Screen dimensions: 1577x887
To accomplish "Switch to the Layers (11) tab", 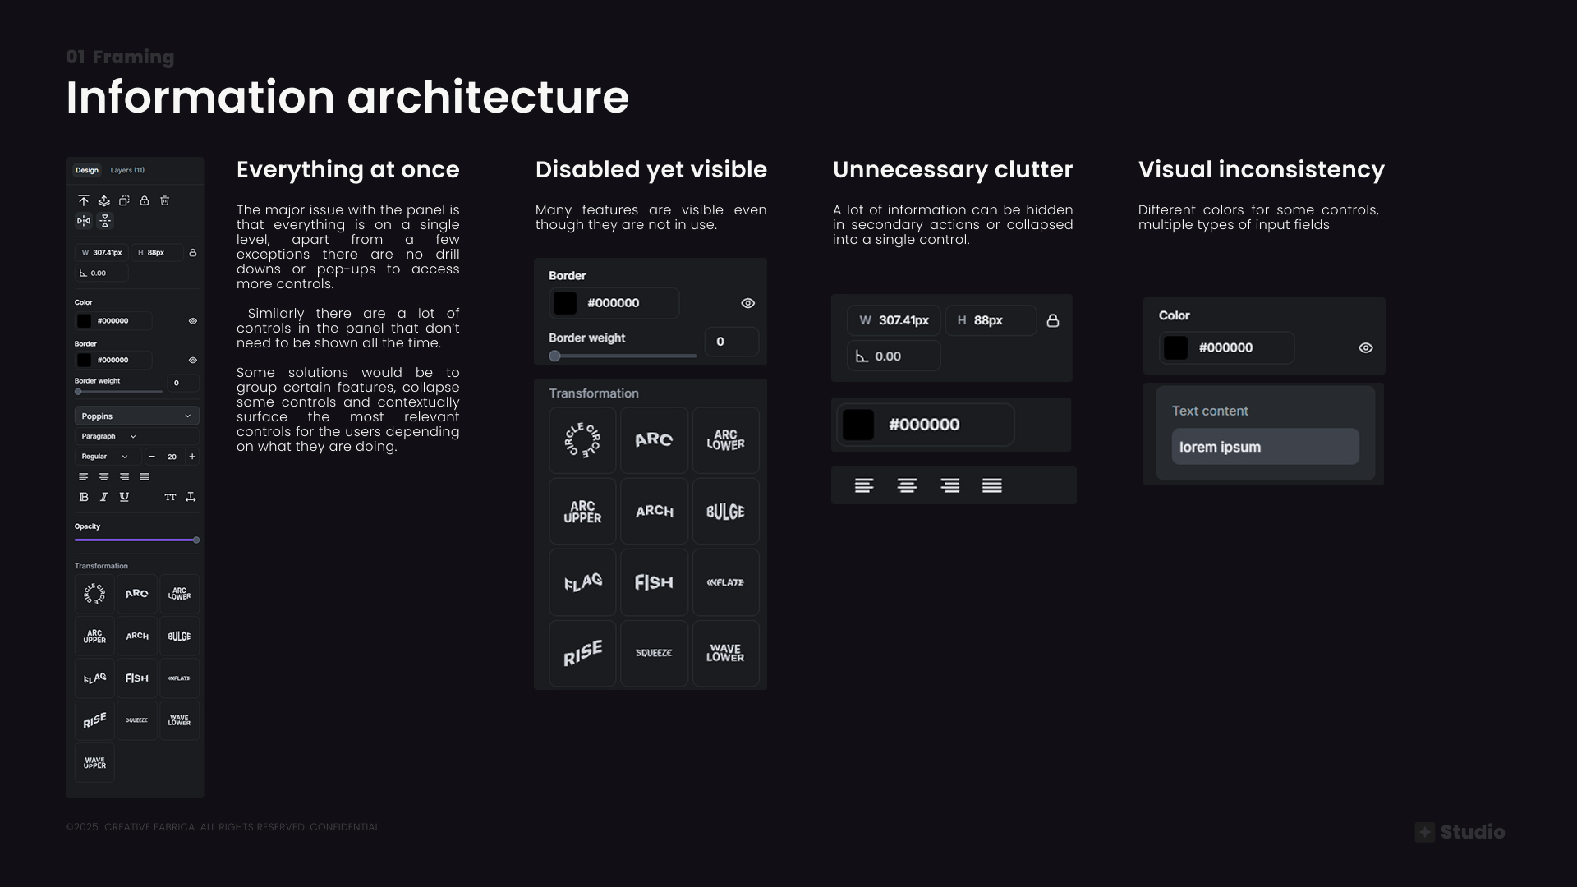I will click(x=128, y=170).
